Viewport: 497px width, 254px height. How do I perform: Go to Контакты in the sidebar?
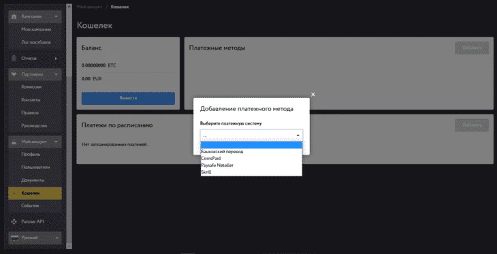31,100
